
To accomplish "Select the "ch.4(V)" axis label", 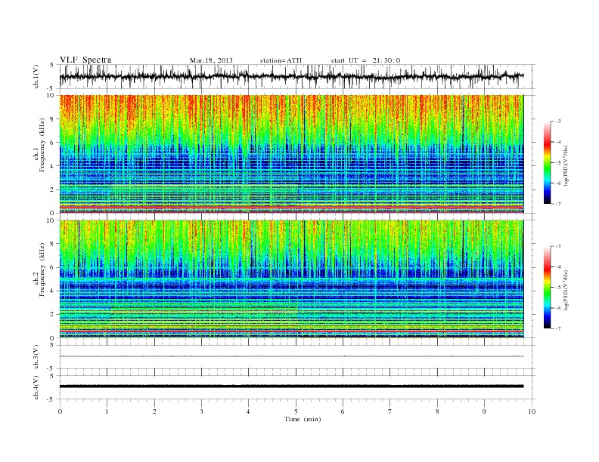I will (x=36, y=387).
